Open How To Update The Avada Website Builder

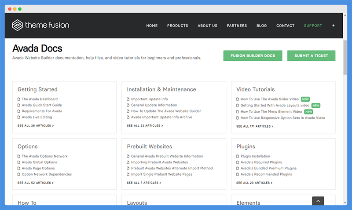pyautogui.click(x=166, y=111)
